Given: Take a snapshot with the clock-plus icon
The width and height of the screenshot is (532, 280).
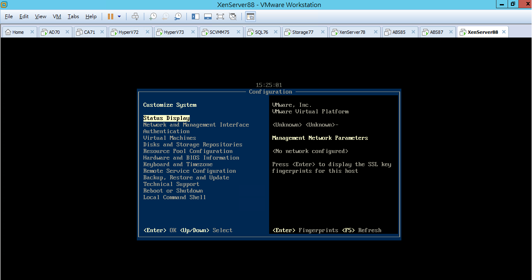Looking at the screenshot, I should [153, 16].
